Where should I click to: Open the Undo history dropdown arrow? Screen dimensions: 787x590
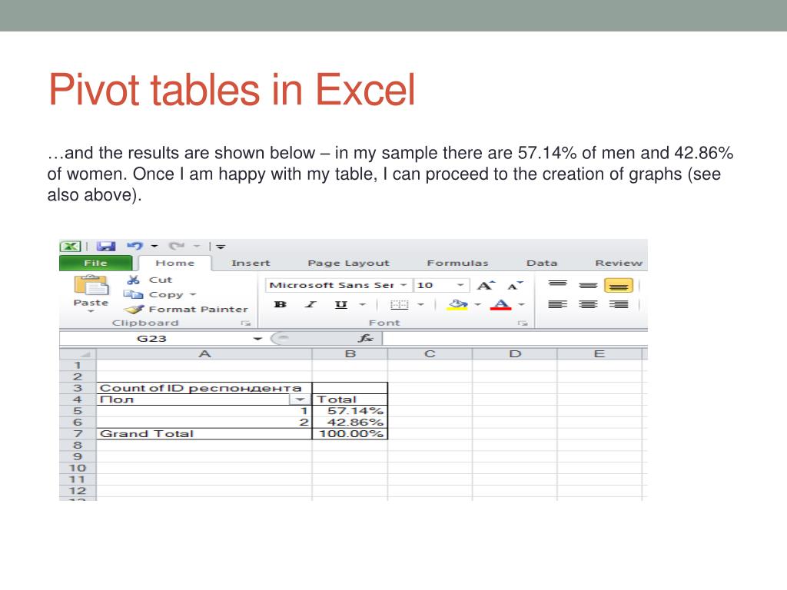[x=154, y=247]
